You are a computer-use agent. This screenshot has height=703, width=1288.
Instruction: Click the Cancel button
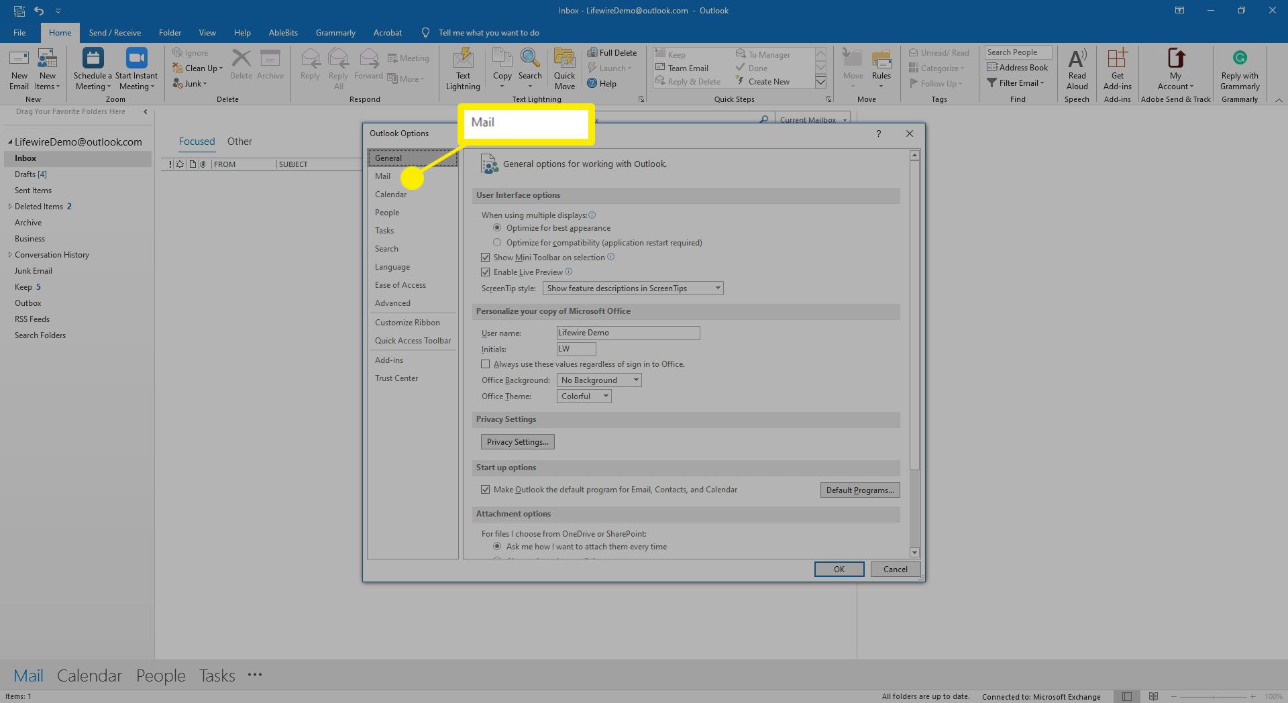(895, 570)
